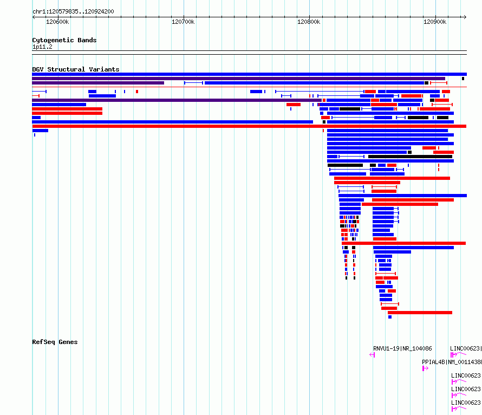This screenshot has height=415, width=482.
Task: Select the lowest small blue variant square
Action: pyautogui.click(x=390, y=317)
